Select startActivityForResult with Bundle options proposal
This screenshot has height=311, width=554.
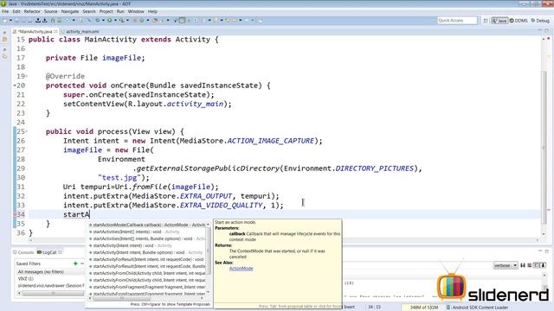point(147,266)
